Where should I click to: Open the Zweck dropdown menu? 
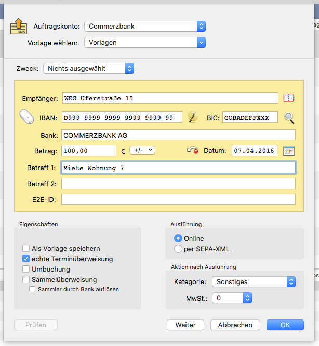point(89,68)
